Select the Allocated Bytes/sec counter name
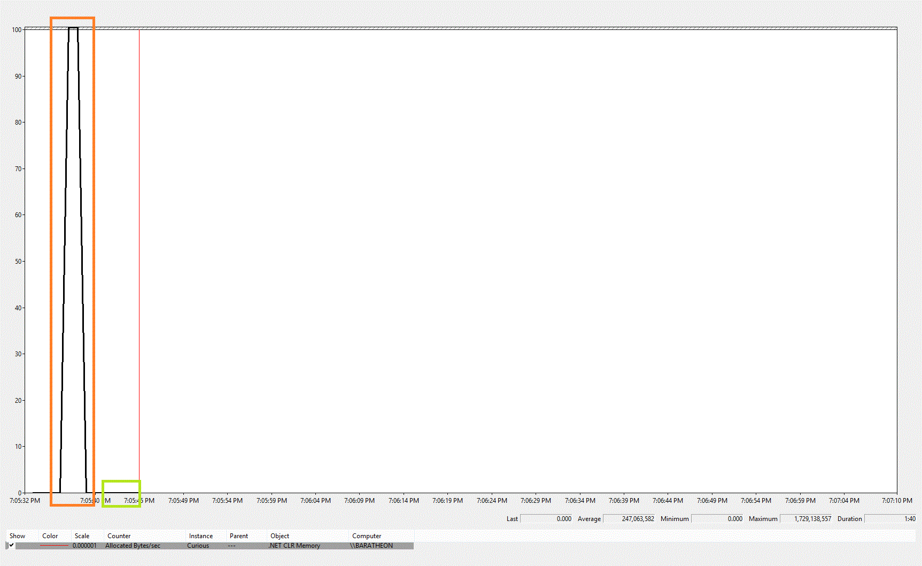Screen dimensions: 922x566 133,546
